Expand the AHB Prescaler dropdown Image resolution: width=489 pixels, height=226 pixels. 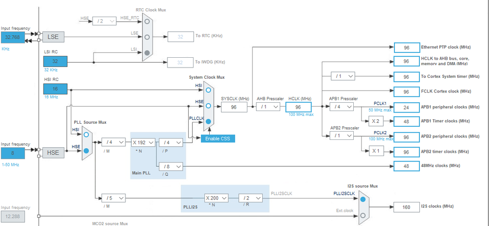(268, 107)
